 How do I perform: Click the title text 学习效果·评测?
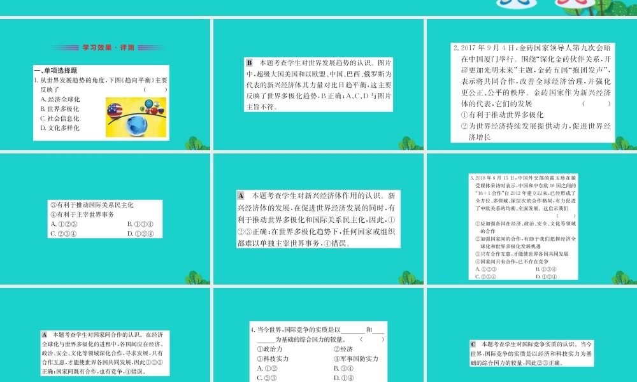(x=108, y=48)
